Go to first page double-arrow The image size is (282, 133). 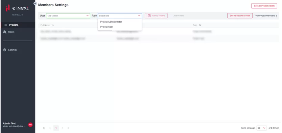[44, 128]
